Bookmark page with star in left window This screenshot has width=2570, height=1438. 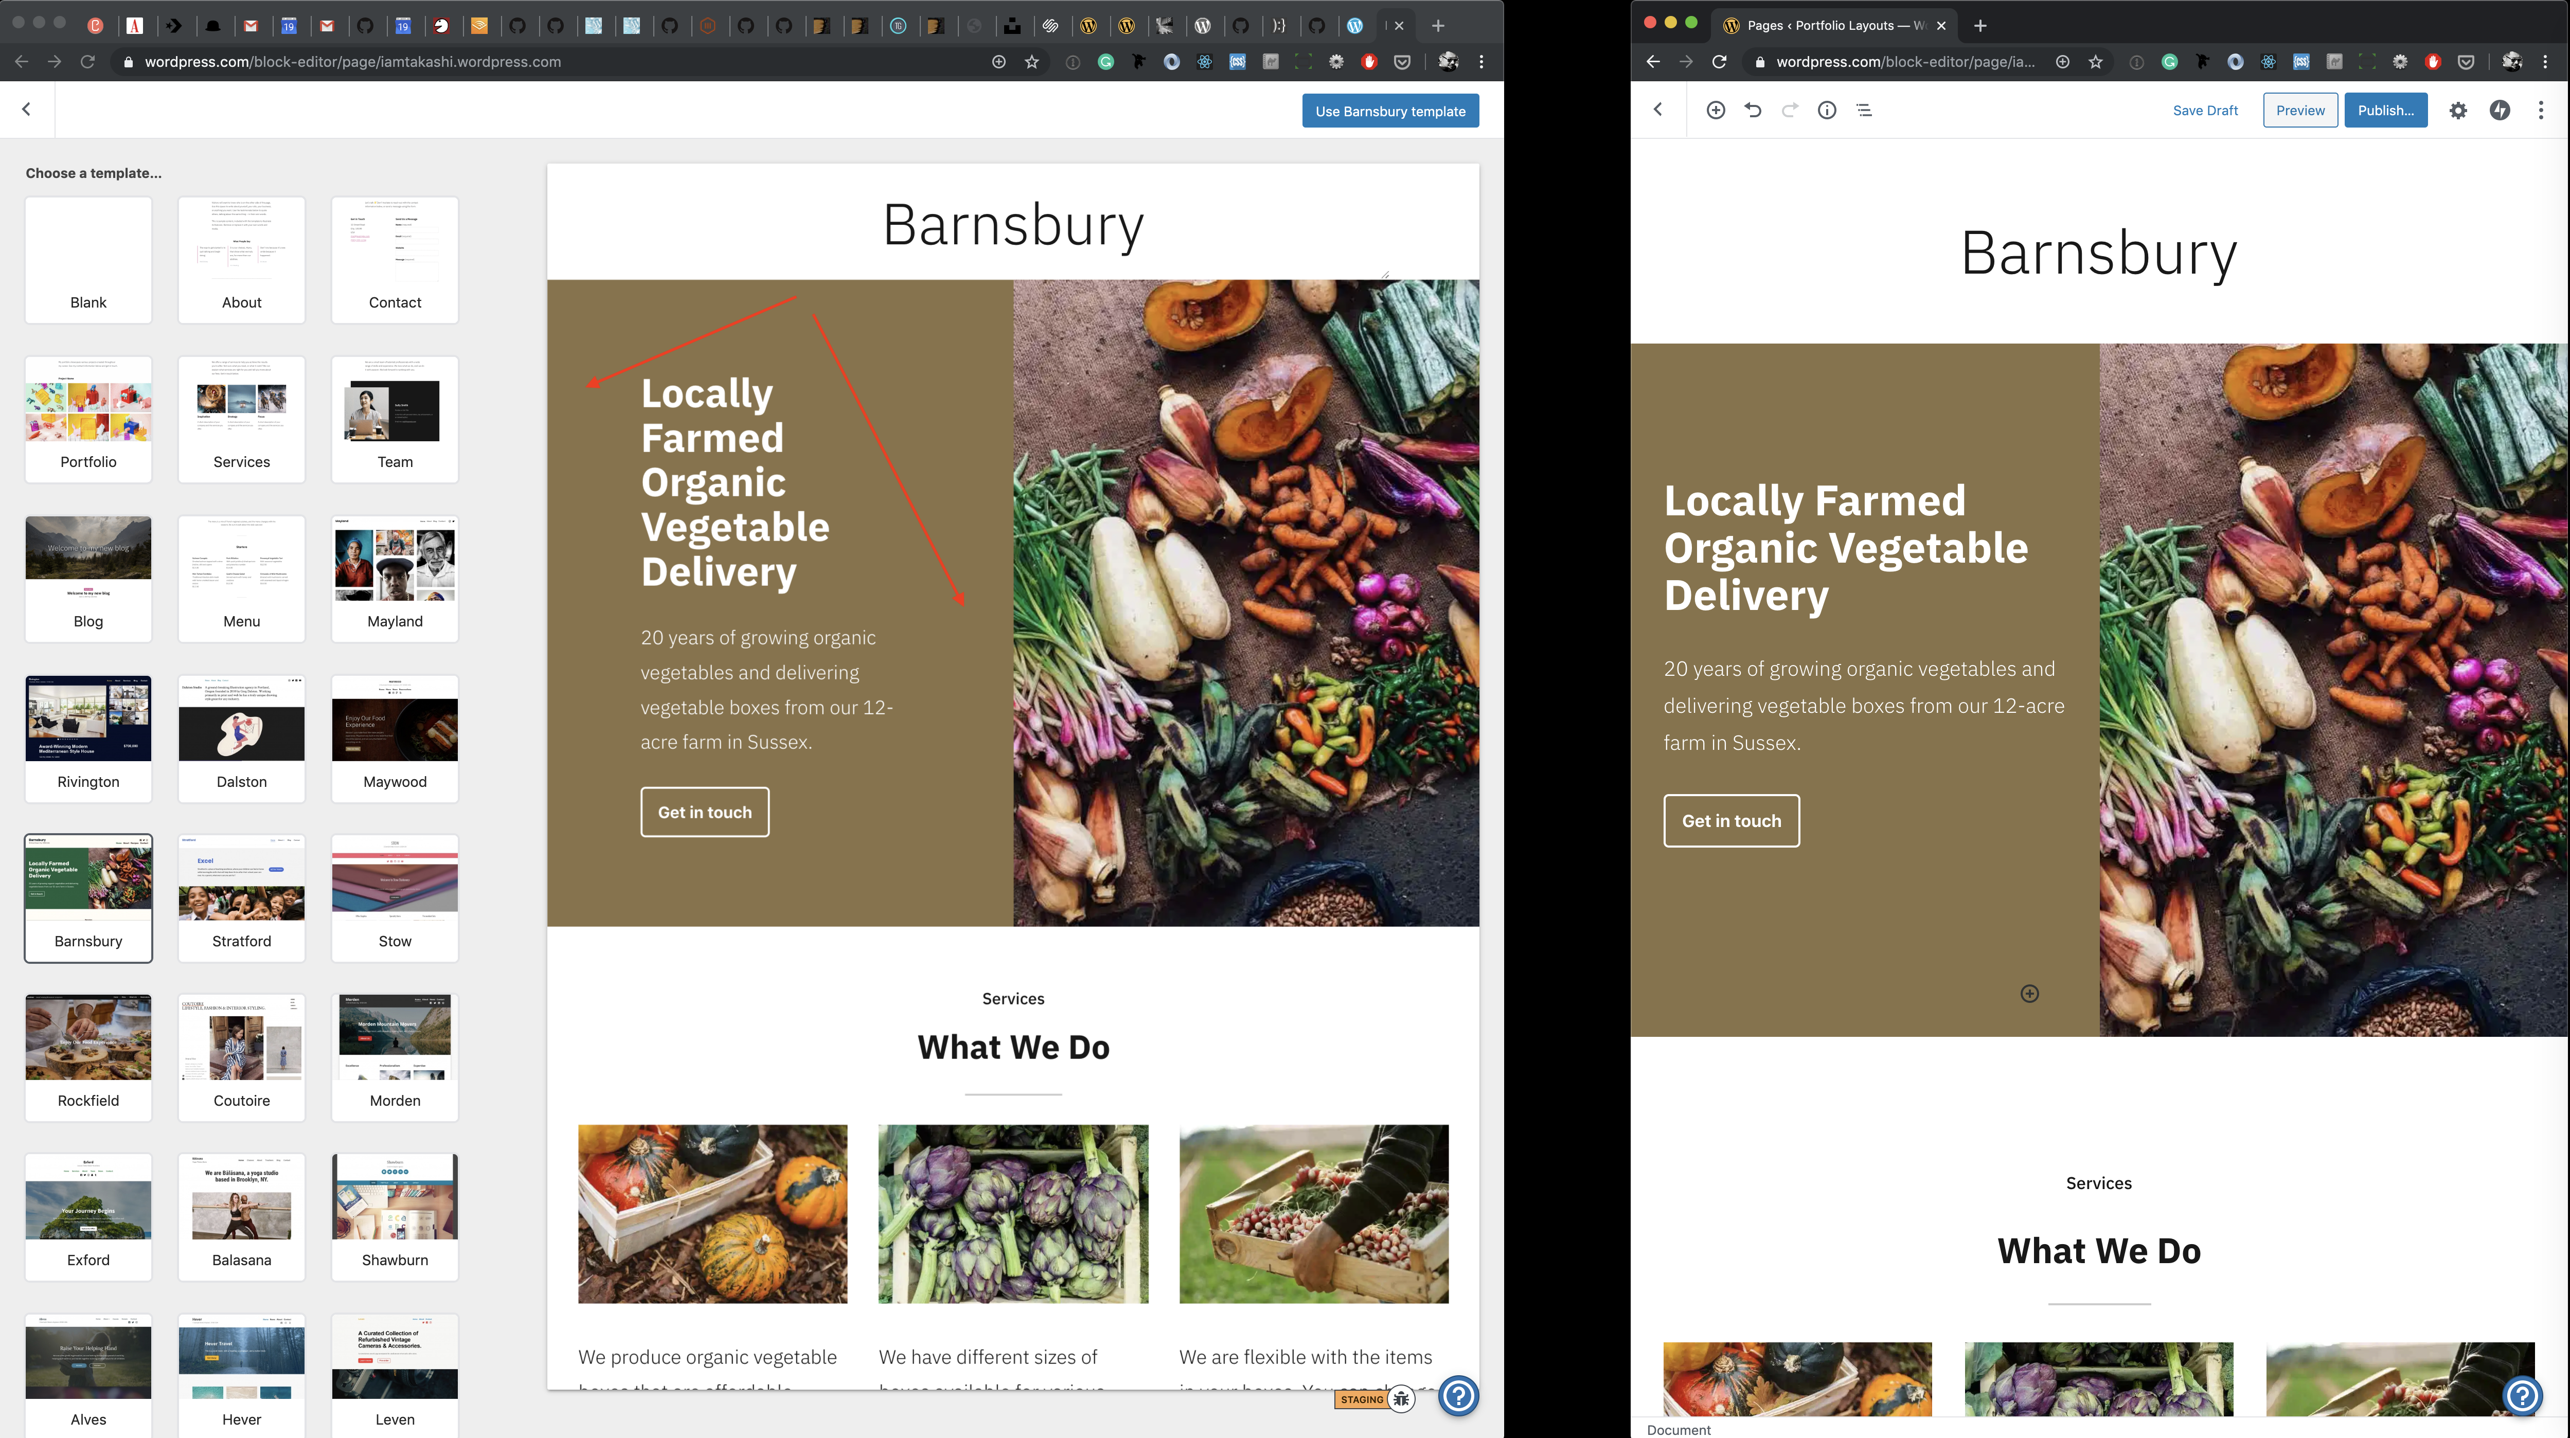tap(1031, 62)
